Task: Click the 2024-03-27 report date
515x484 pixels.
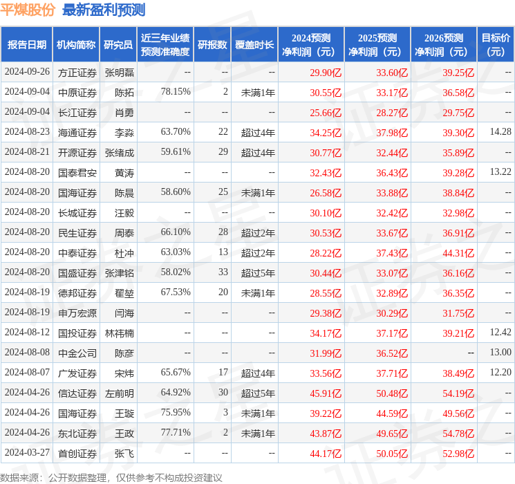Action: (x=27, y=452)
